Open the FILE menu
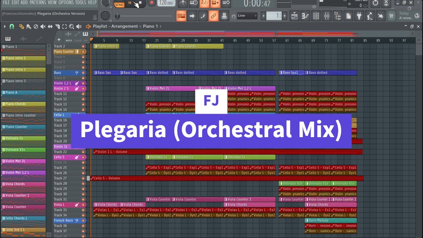The image size is (423, 238). [6, 3]
